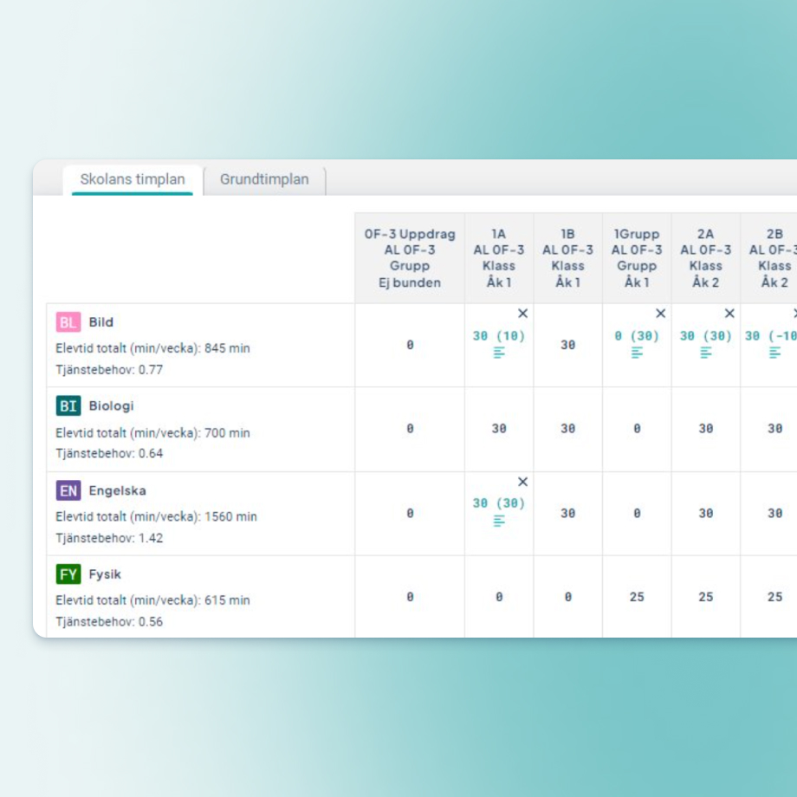Clear the Bild override for 1Grupp
Screen dimensions: 797x797
660,314
